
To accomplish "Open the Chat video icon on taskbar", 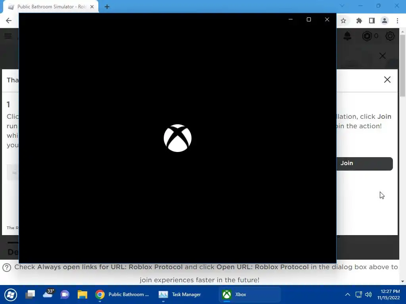I will [x=65, y=294].
